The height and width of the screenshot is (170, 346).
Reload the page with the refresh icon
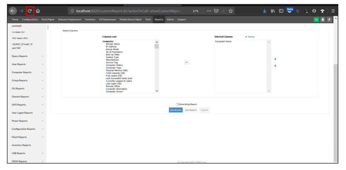coord(30,11)
